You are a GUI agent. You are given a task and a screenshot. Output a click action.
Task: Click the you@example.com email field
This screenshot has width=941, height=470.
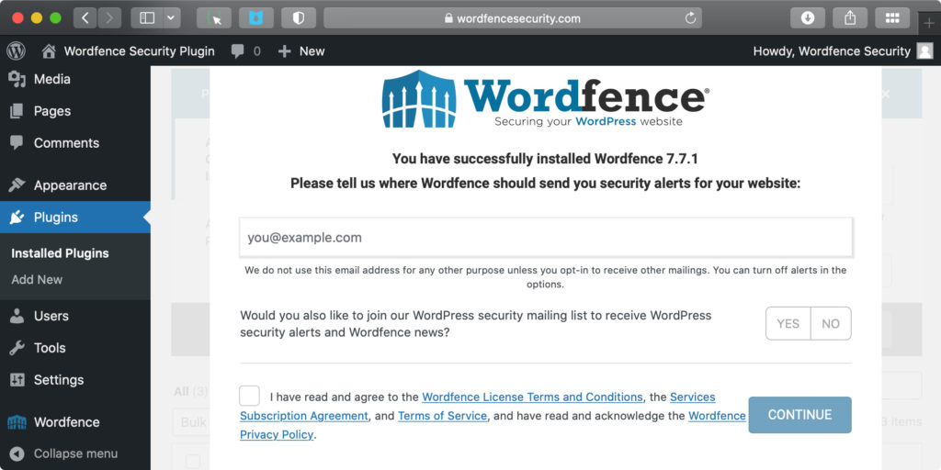(x=546, y=238)
